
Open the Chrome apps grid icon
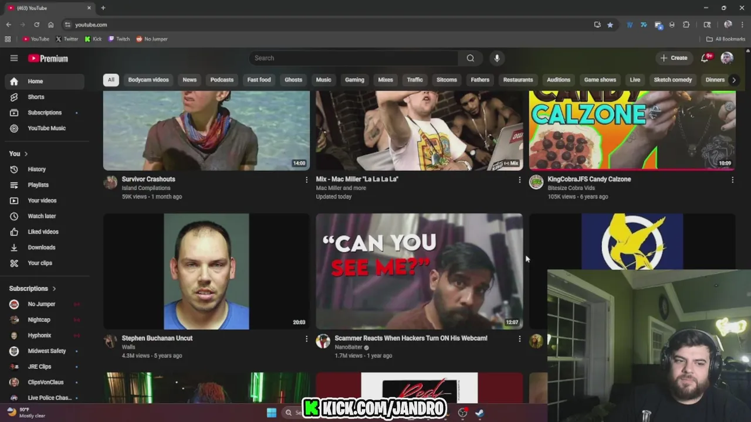pyautogui.click(x=8, y=39)
